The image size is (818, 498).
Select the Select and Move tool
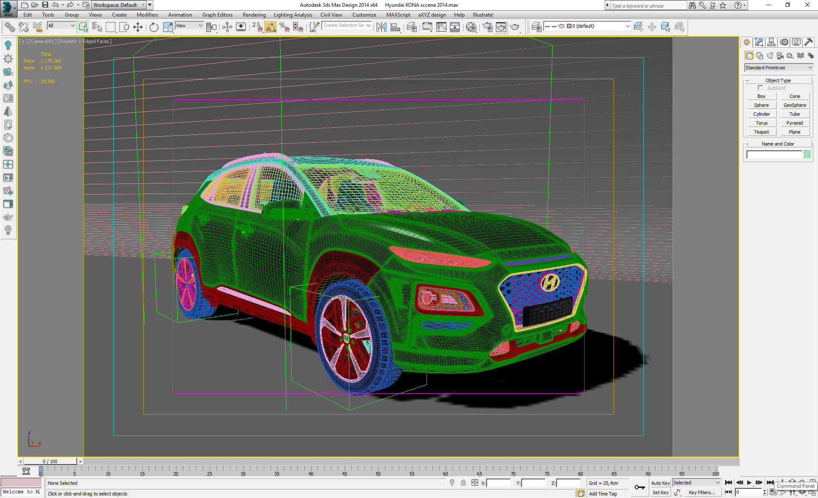(138, 27)
